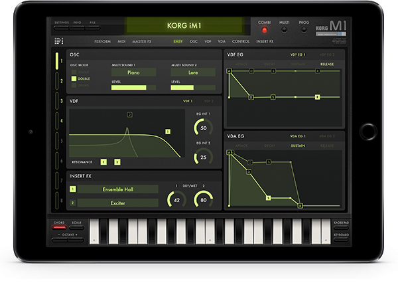Select SUSTAIN stage in VDA EG

click(298, 146)
